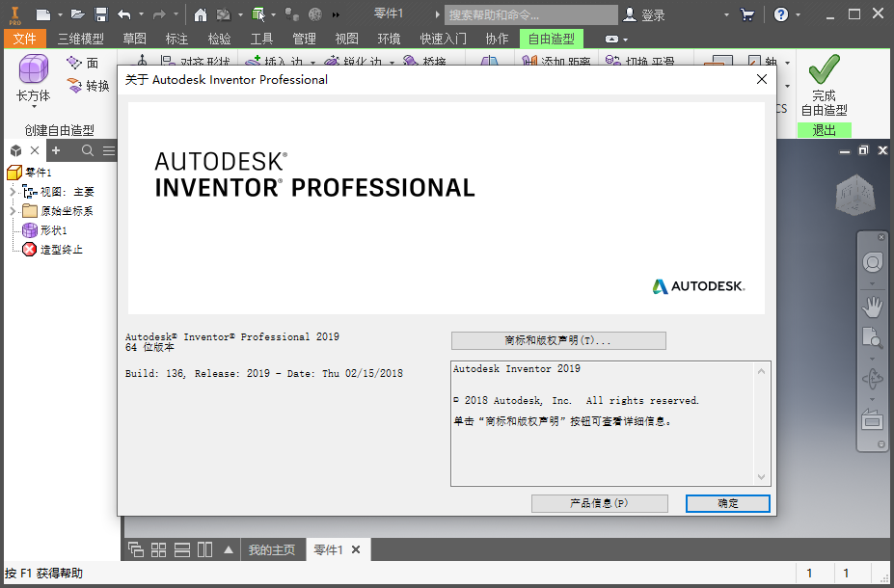
Task: Click the 长方体 (Box) freeform tool
Action: (33, 78)
